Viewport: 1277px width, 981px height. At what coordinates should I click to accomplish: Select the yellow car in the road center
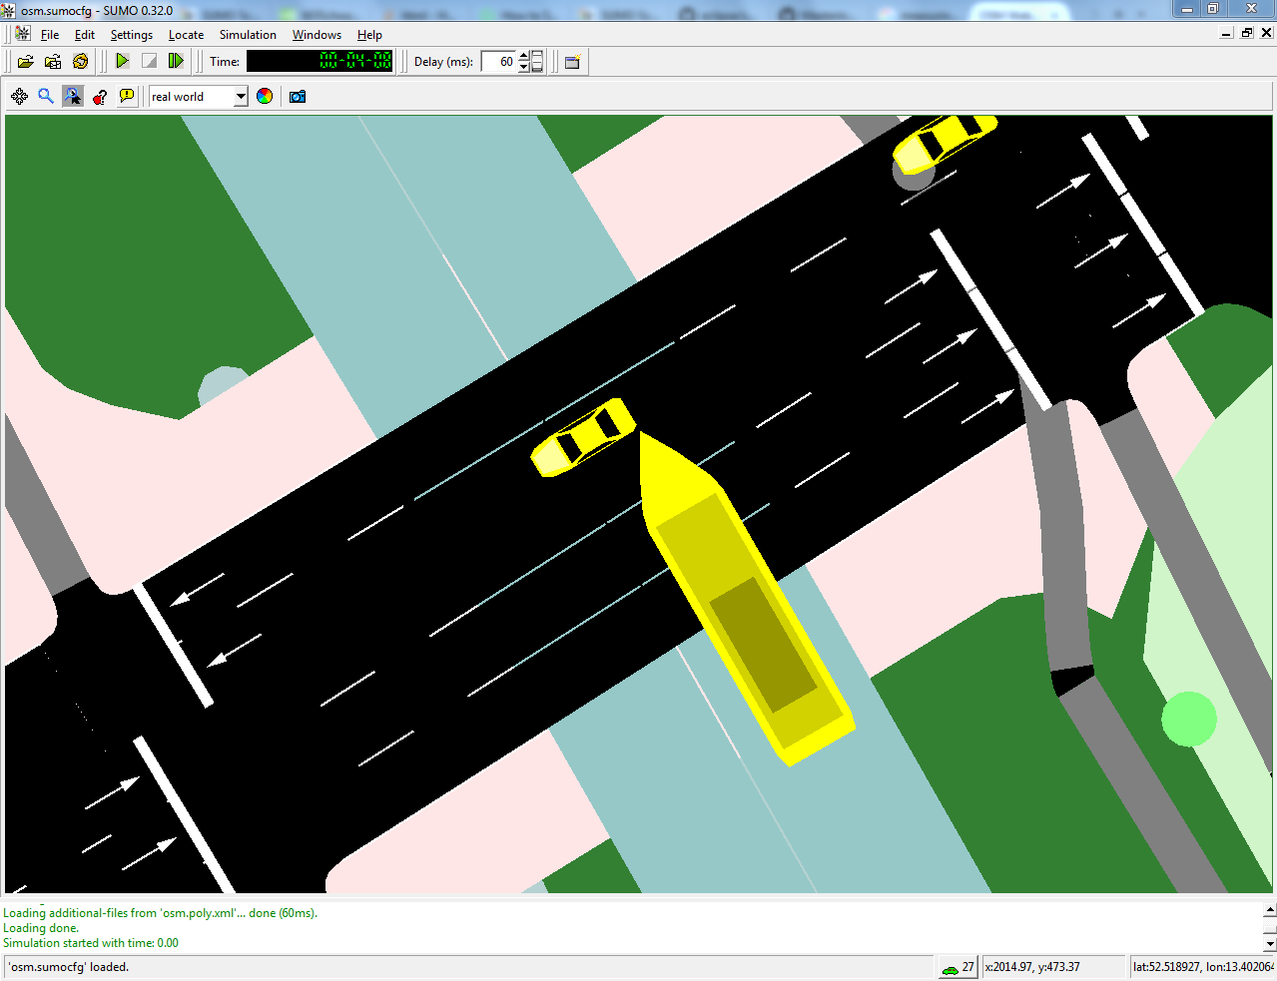tap(583, 437)
